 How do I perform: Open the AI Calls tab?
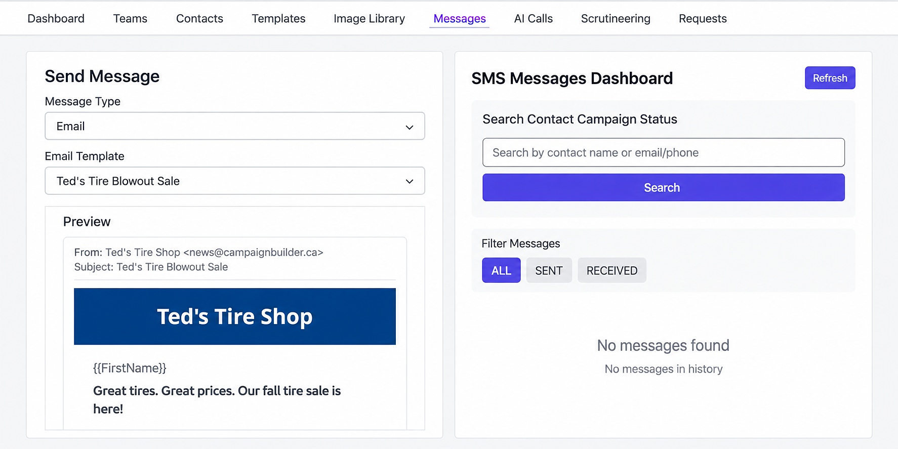tap(533, 19)
